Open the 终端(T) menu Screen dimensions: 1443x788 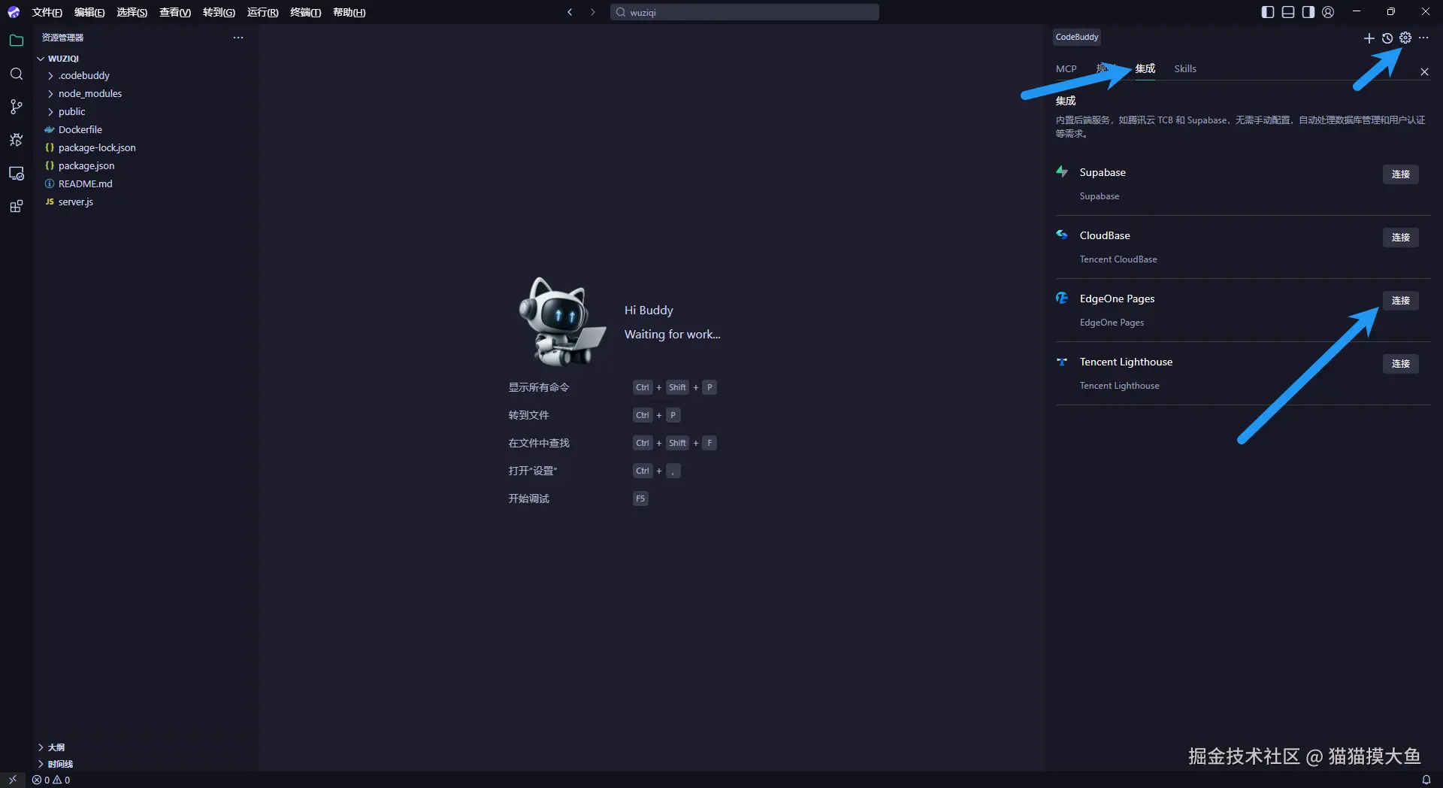305,12
